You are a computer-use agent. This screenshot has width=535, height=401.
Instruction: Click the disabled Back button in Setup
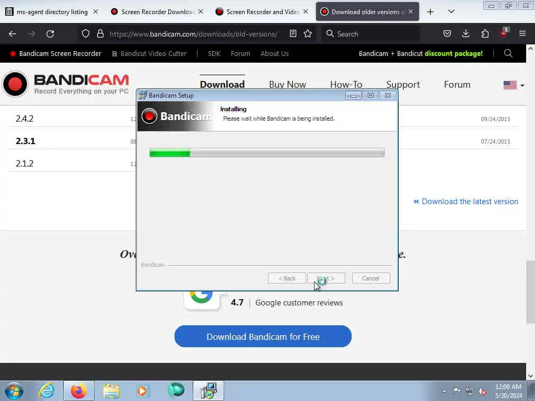[287, 278]
